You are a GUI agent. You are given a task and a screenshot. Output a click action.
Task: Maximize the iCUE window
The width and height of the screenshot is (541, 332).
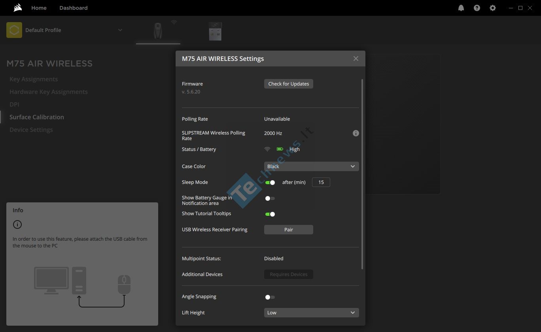point(520,8)
